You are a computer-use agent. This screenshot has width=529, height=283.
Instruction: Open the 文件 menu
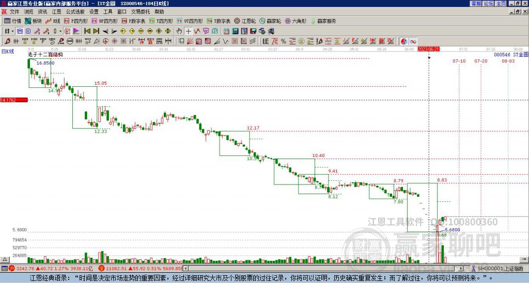14,12
